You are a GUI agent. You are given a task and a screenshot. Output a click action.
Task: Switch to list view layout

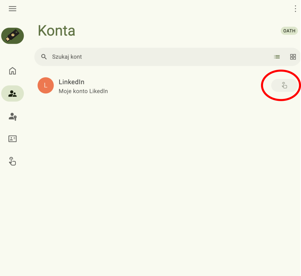[277, 57]
